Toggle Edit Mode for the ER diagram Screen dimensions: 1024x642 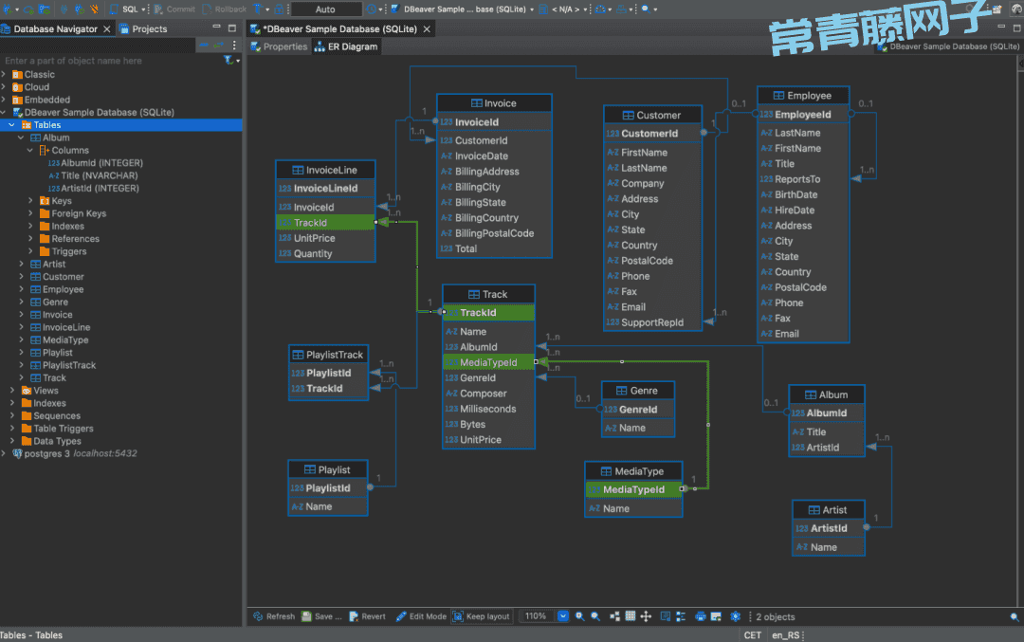[x=421, y=616]
